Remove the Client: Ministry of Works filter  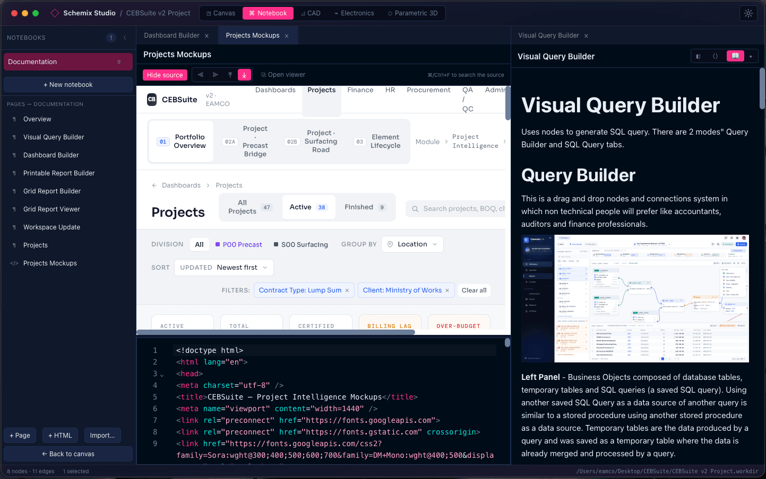(447, 290)
